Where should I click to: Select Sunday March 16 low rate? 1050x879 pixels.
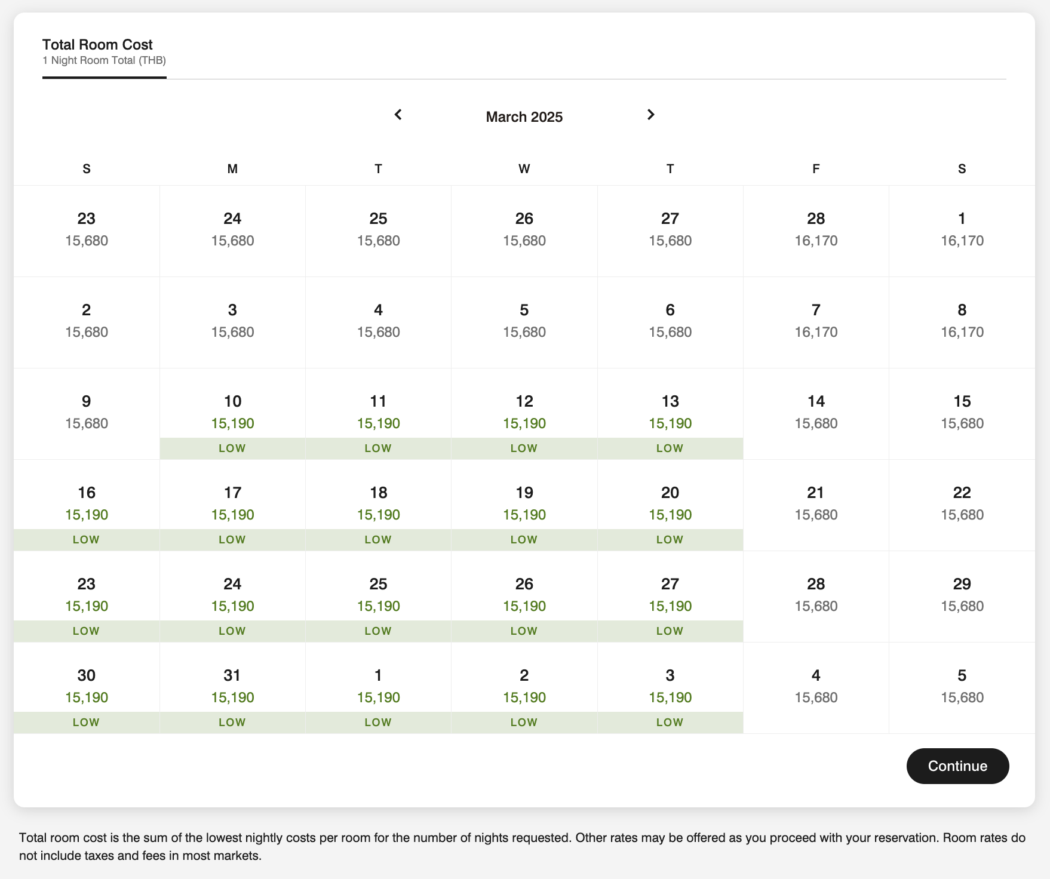[87, 505]
